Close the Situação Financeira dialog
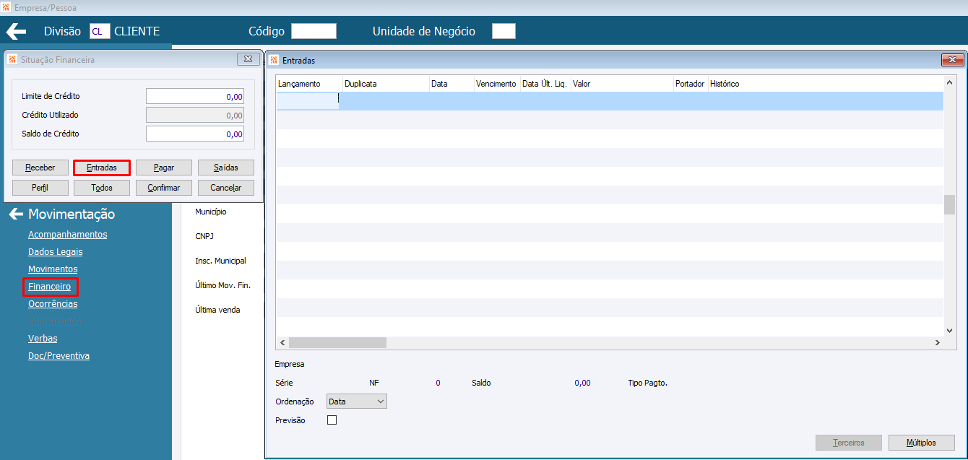 click(248, 59)
